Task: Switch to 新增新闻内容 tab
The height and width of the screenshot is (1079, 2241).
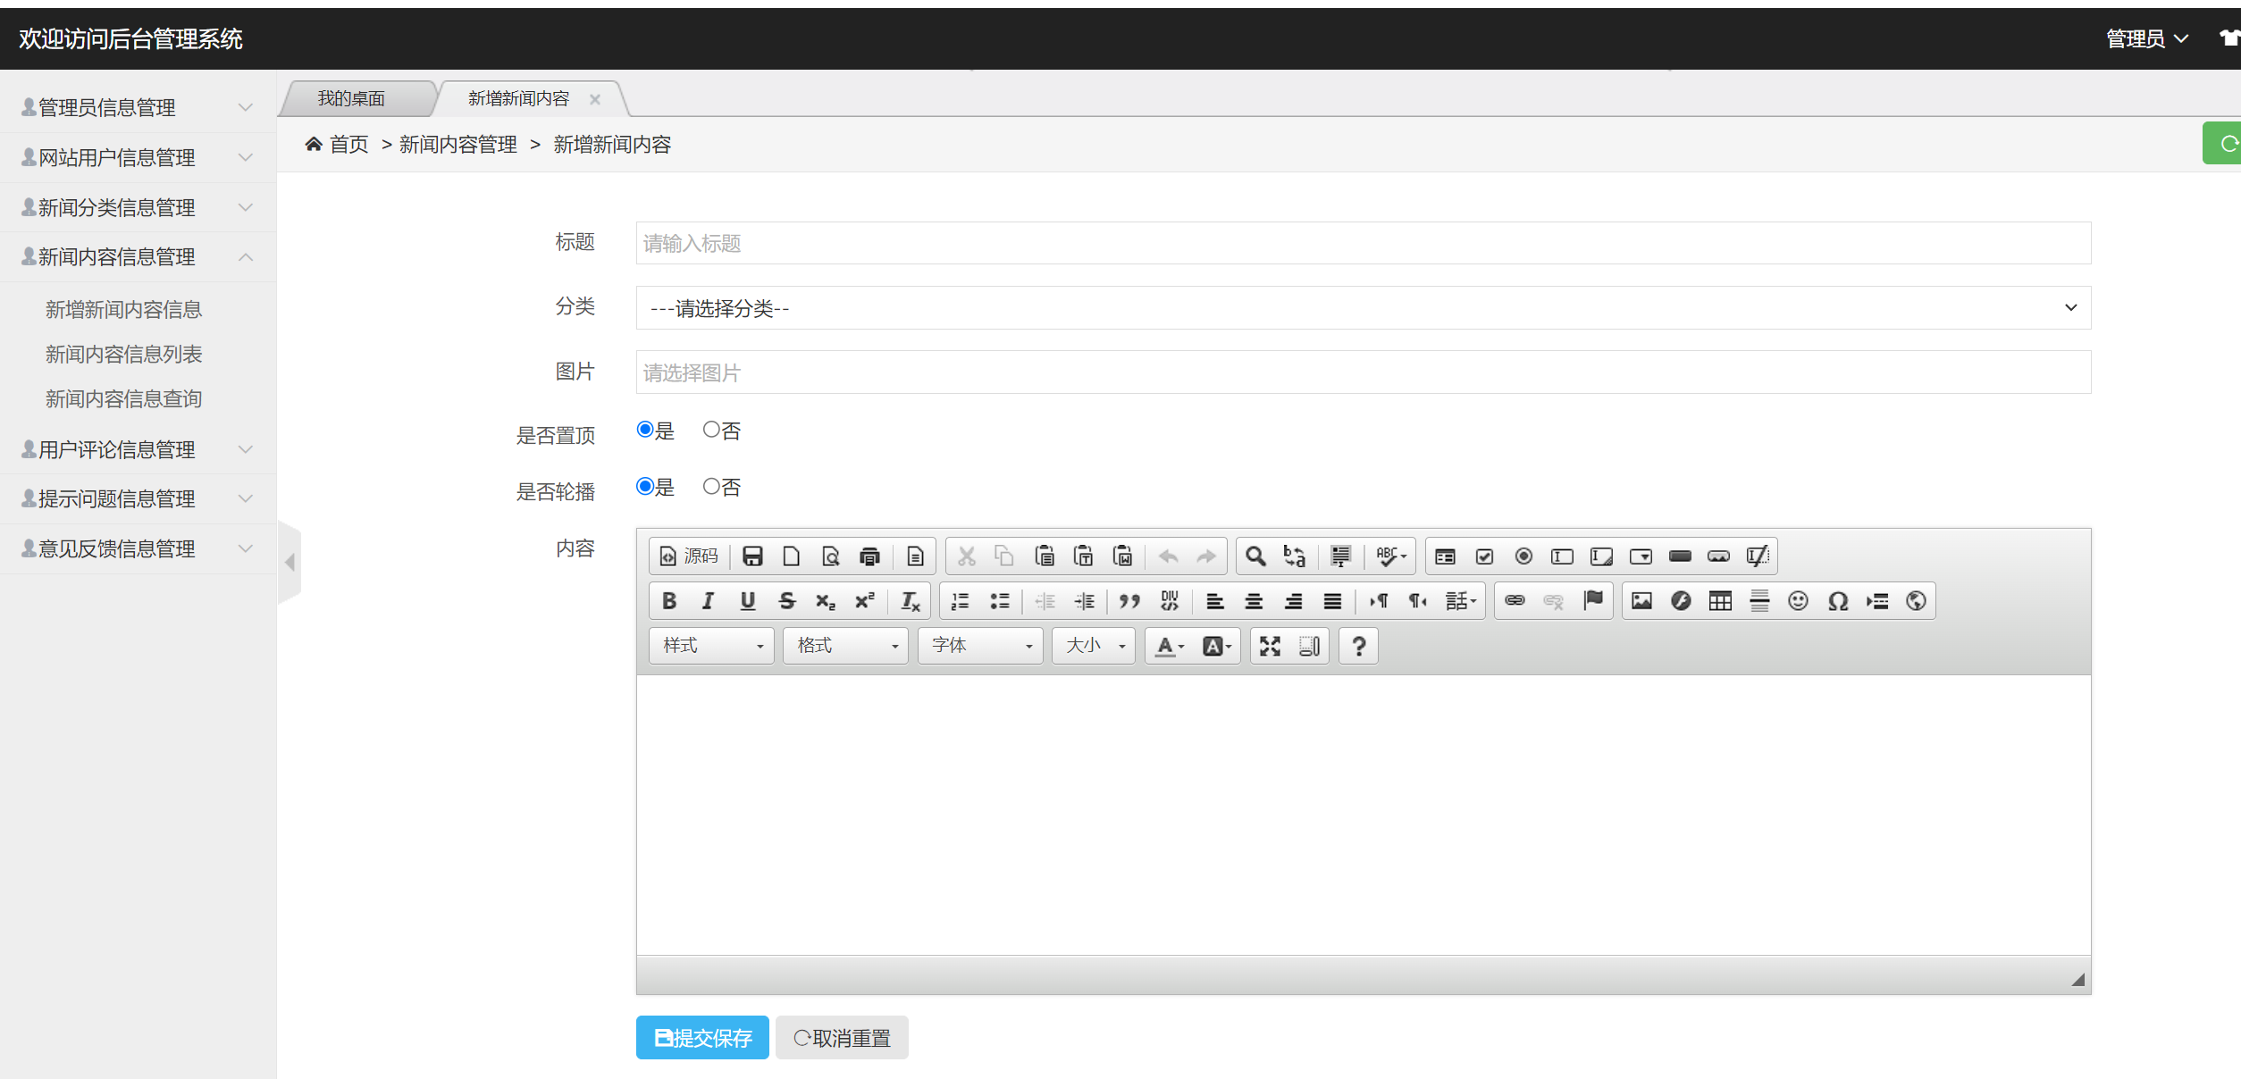Action: (519, 98)
